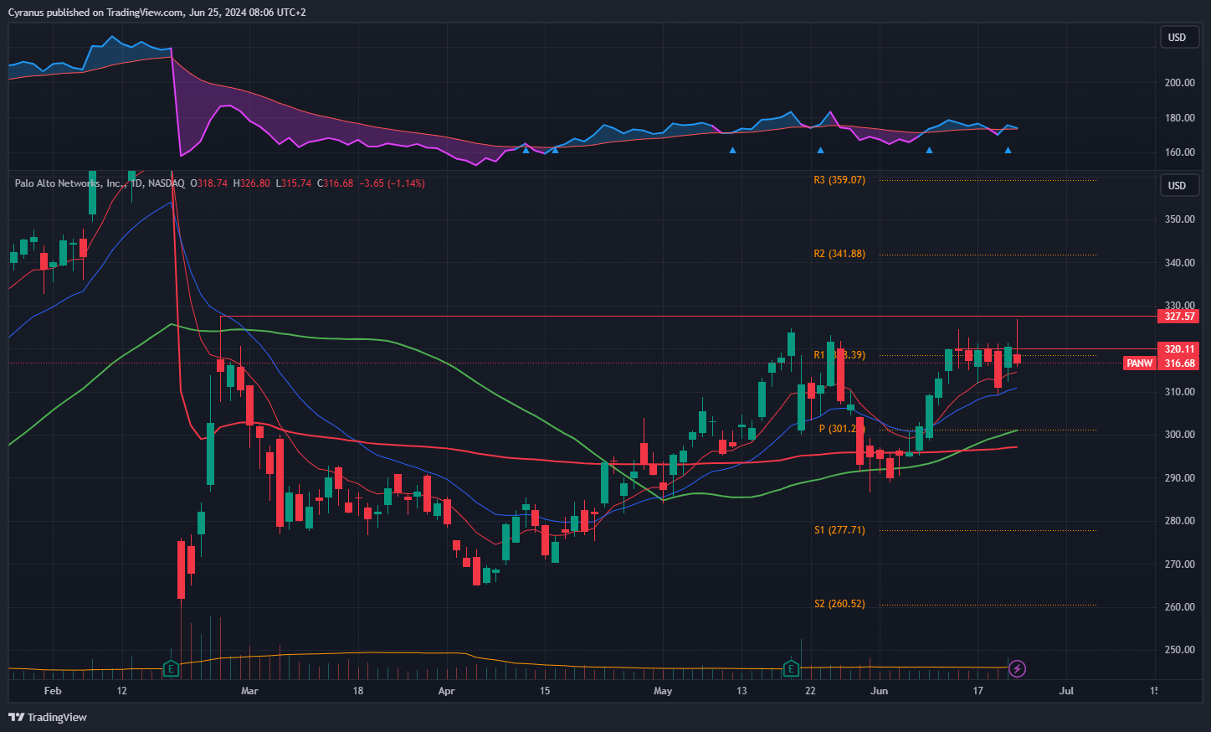Click the S2 (260.52) pivot label
1211x732 pixels.
[x=839, y=604]
